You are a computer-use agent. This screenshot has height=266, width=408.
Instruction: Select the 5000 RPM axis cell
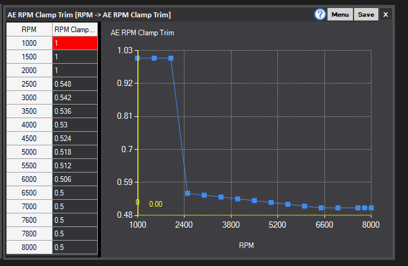coord(29,152)
